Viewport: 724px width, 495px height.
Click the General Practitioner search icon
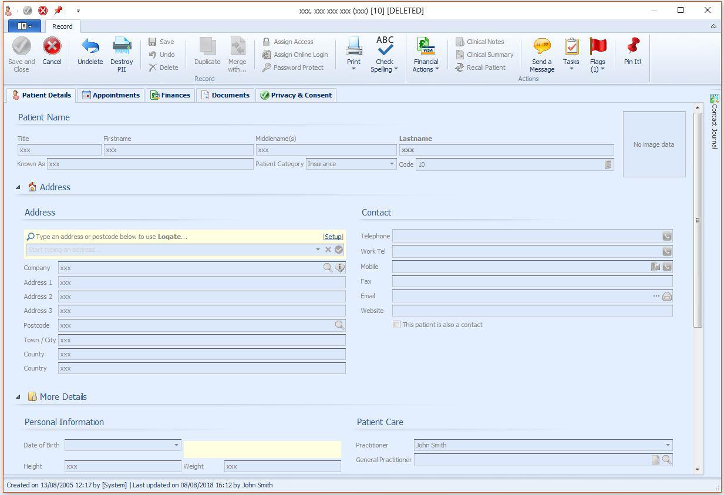pyautogui.click(x=667, y=460)
